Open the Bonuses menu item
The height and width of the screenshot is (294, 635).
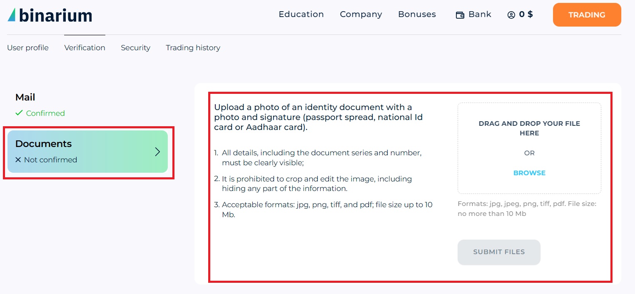coord(417,14)
